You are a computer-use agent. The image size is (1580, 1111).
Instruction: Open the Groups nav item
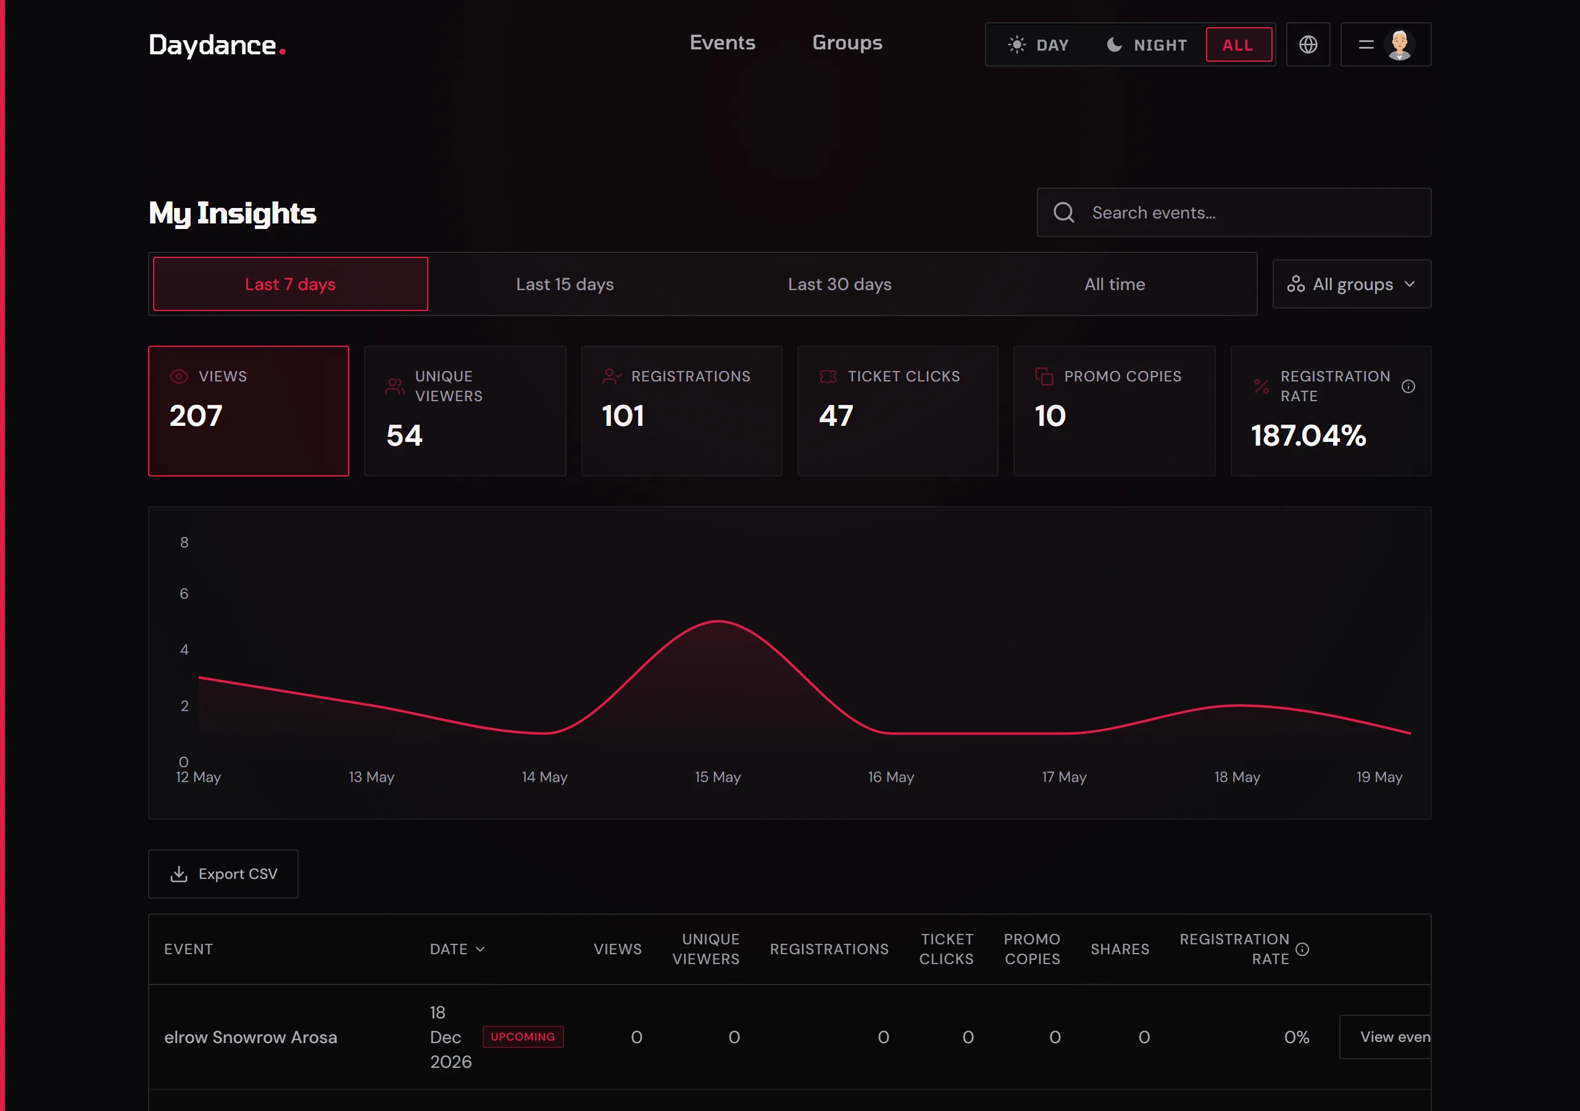click(847, 43)
